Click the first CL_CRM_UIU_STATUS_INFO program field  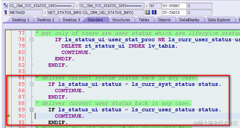coord(42,6)
